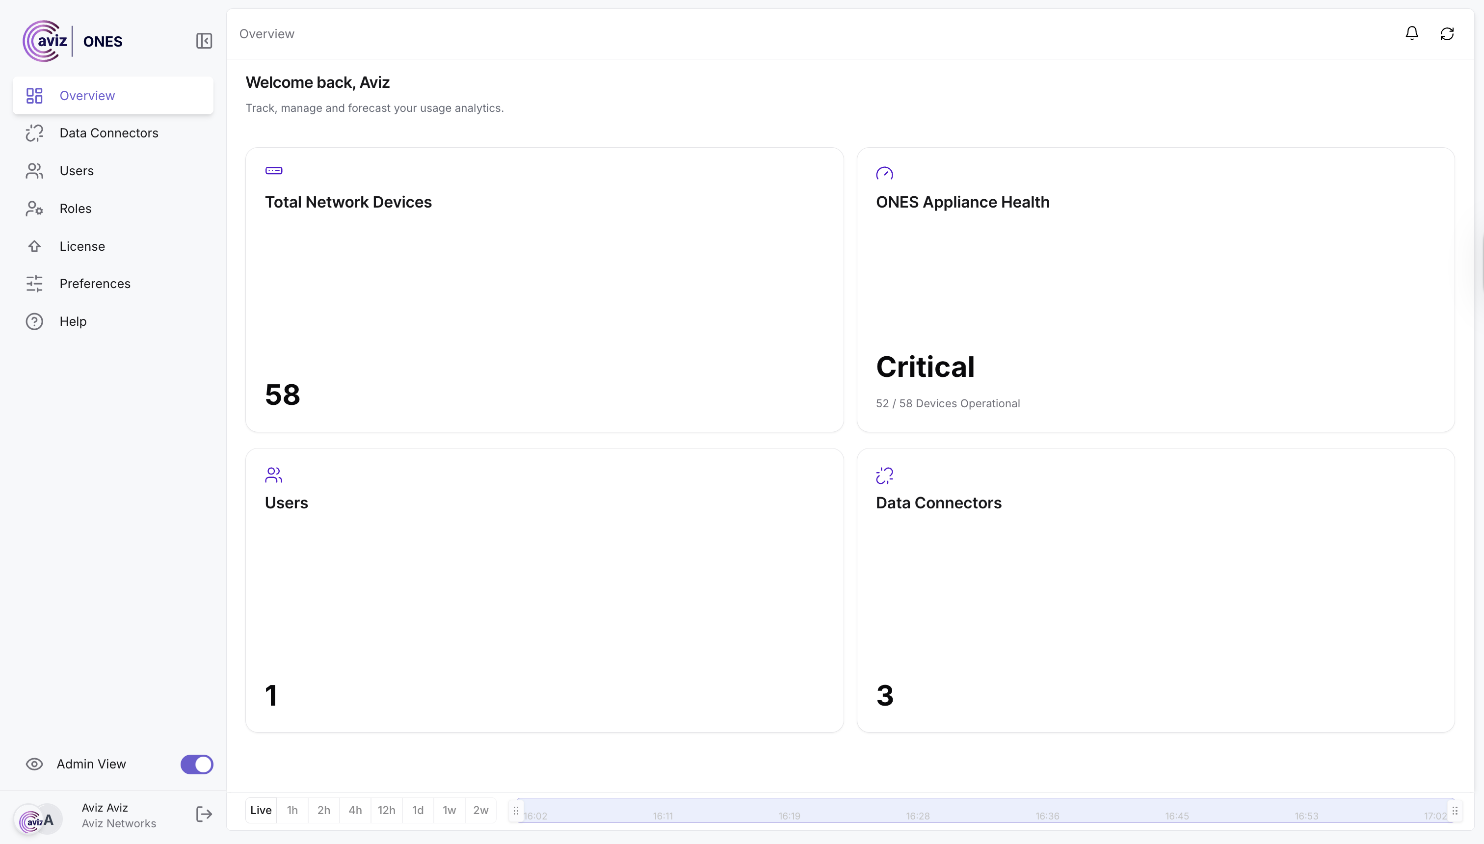Select the Live time range option
The height and width of the screenshot is (844, 1484).
point(261,810)
